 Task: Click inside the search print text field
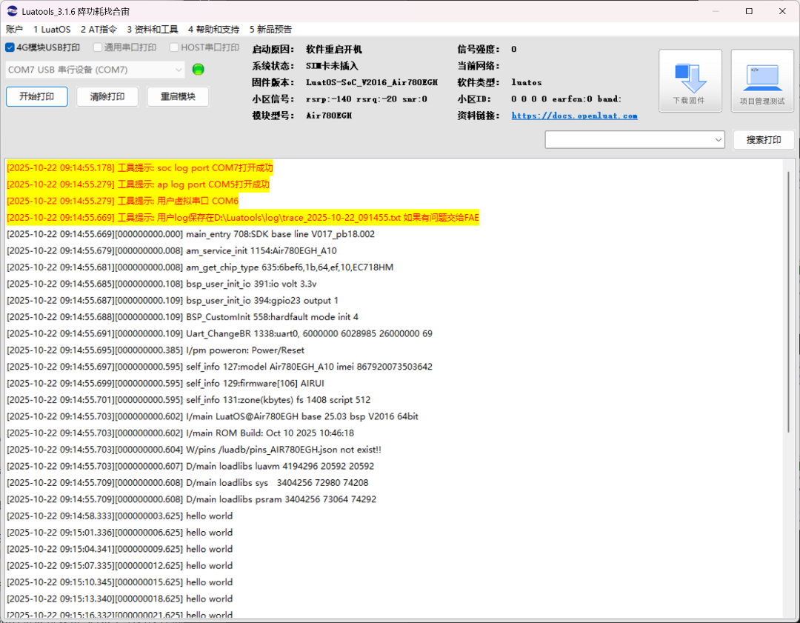tap(629, 140)
